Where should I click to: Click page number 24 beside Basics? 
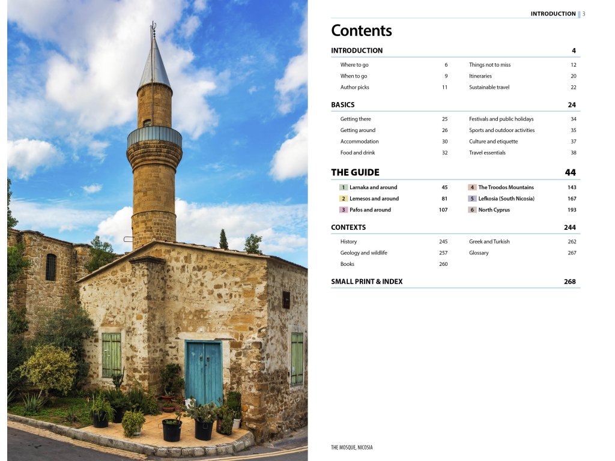(x=572, y=104)
